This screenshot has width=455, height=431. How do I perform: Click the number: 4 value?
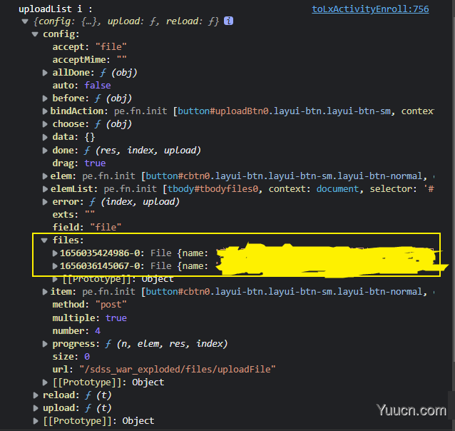click(x=98, y=331)
